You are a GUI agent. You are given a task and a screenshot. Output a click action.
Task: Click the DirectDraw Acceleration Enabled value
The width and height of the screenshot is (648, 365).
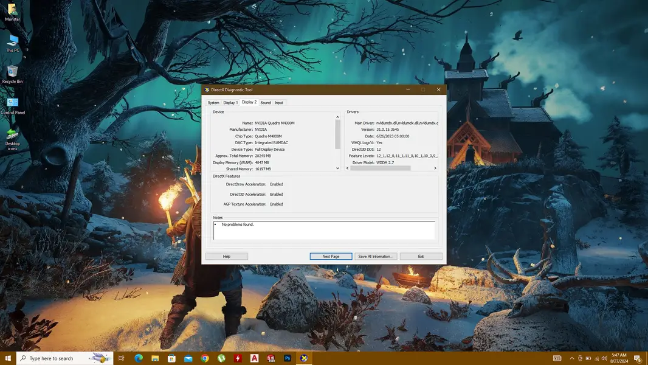277,184
